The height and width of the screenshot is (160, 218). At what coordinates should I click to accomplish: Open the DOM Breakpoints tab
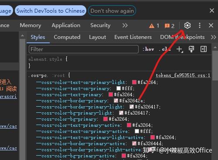pos(182,37)
